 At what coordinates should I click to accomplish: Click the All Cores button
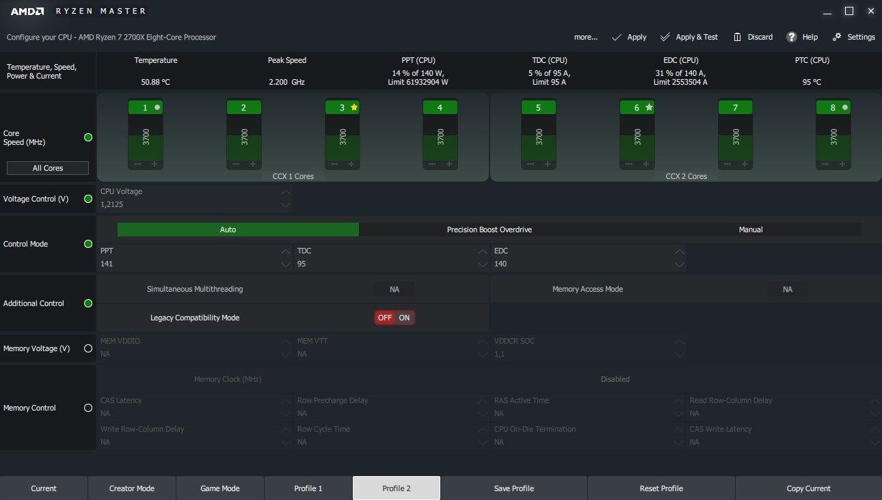coord(48,168)
